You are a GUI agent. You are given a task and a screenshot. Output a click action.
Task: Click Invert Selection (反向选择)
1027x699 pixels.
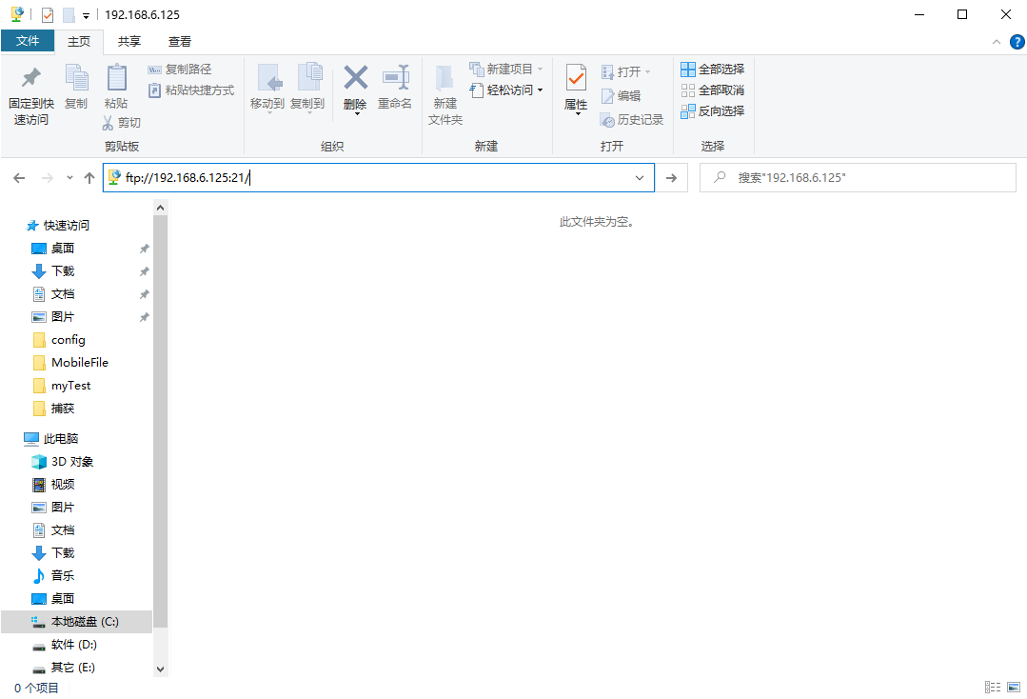(713, 110)
